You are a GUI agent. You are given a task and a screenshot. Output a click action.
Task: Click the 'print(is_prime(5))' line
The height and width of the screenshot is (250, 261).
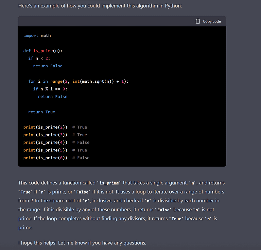(x=55, y=150)
